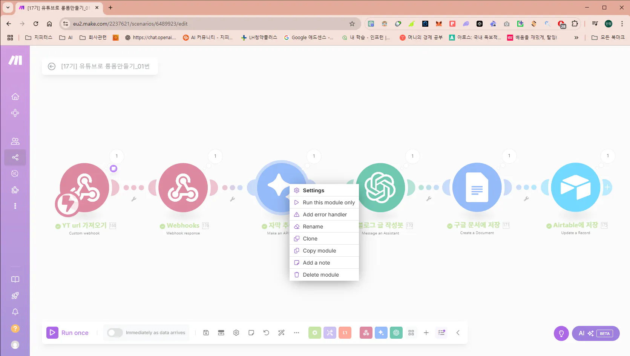The height and width of the screenshot is (356, 630).
Task: Open the browser tab search dropdown arrow
Action: click(x=8, y=8)
